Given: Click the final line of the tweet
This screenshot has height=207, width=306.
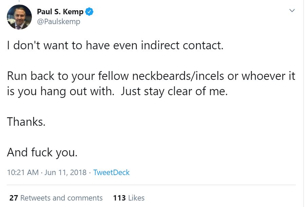Looking at the screenshot, I should coord(42,152).
